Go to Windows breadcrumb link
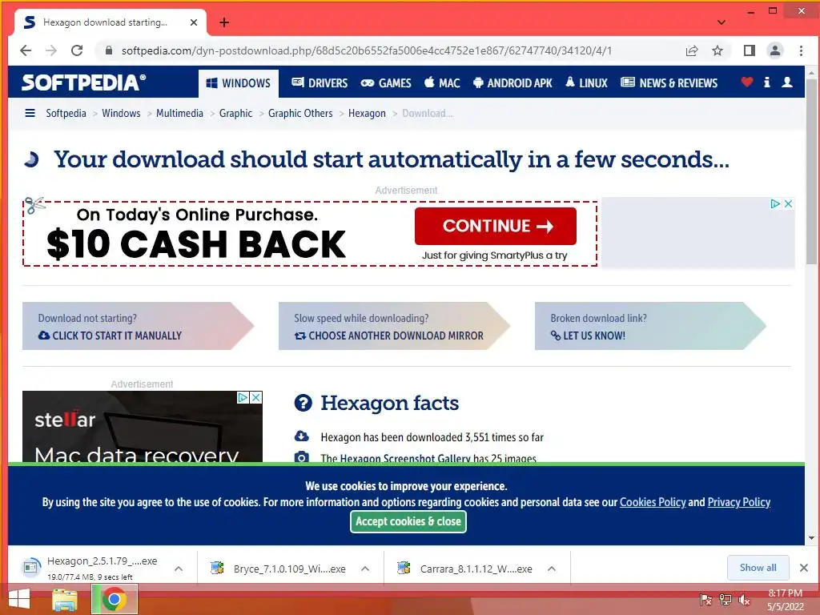The image size is (820, 615). (x=121, y=114)
